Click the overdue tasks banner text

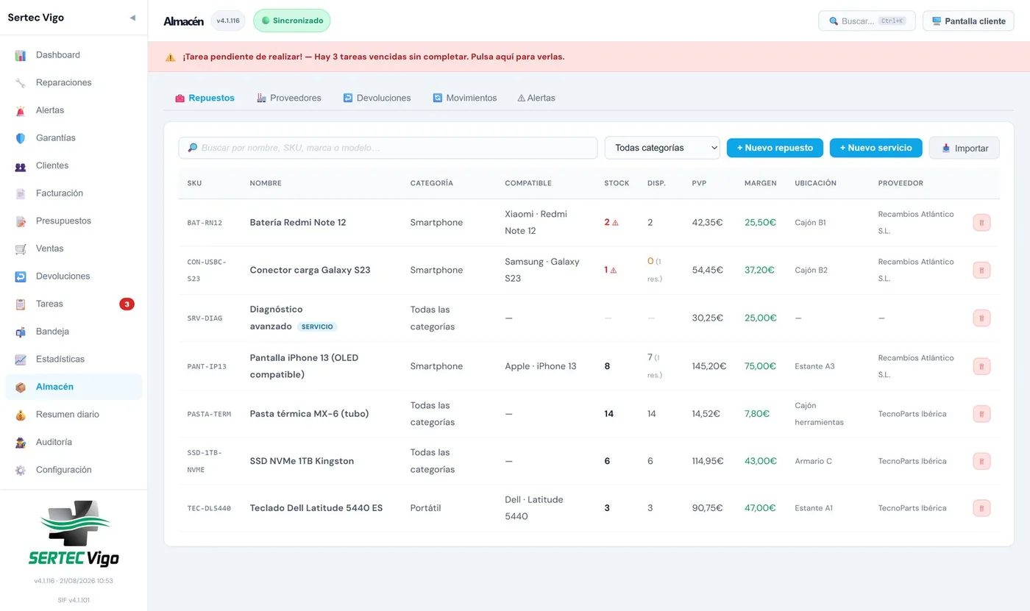(374, 57)
